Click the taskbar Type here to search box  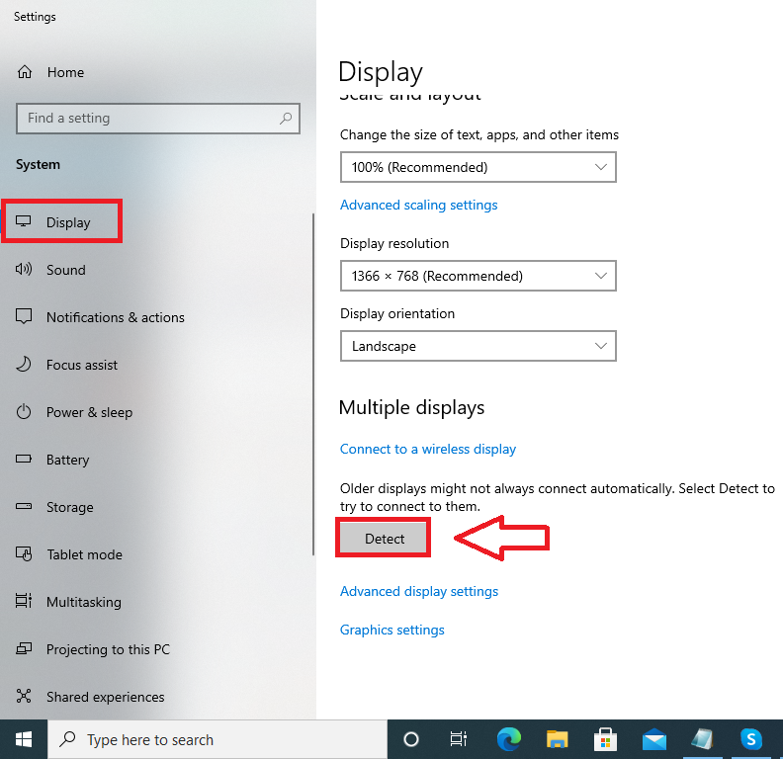pos(217,739)
